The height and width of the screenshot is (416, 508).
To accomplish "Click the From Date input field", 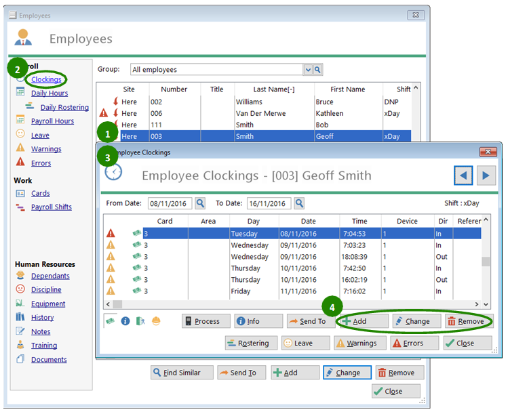I will coord(170,203).
